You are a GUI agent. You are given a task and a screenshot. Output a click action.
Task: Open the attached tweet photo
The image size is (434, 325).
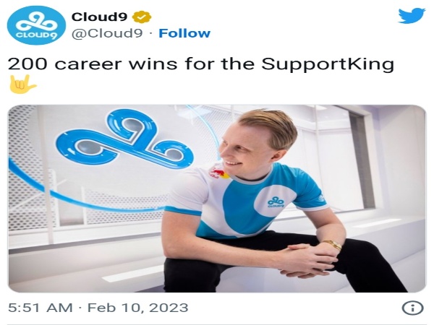pos(217,199)
